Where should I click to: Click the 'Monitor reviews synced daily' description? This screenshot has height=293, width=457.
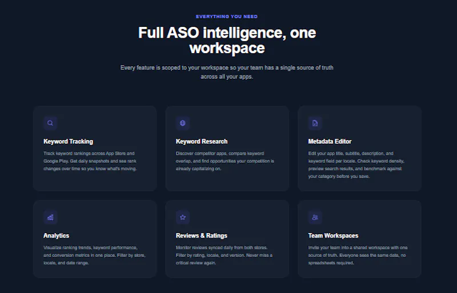tap(224, 255)
